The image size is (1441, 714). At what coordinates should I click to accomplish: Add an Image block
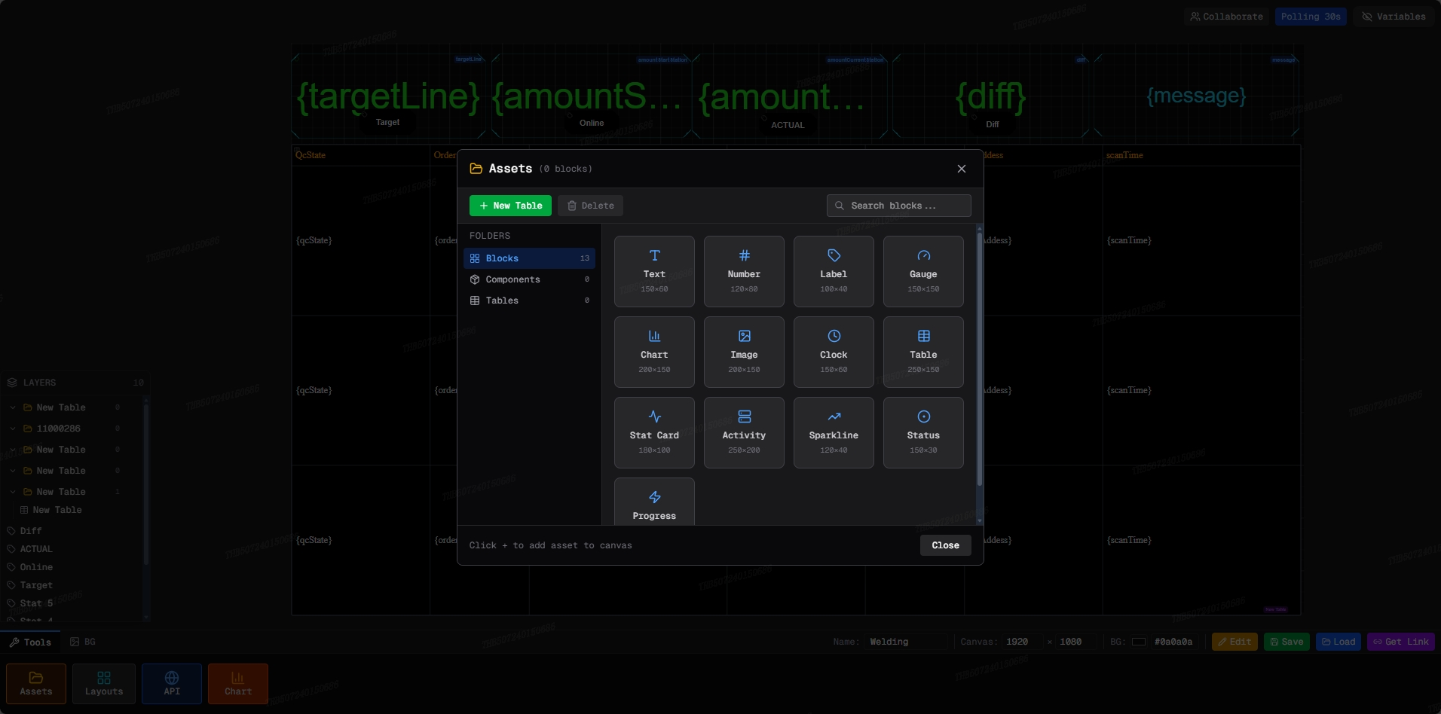(x=744, y=352)
